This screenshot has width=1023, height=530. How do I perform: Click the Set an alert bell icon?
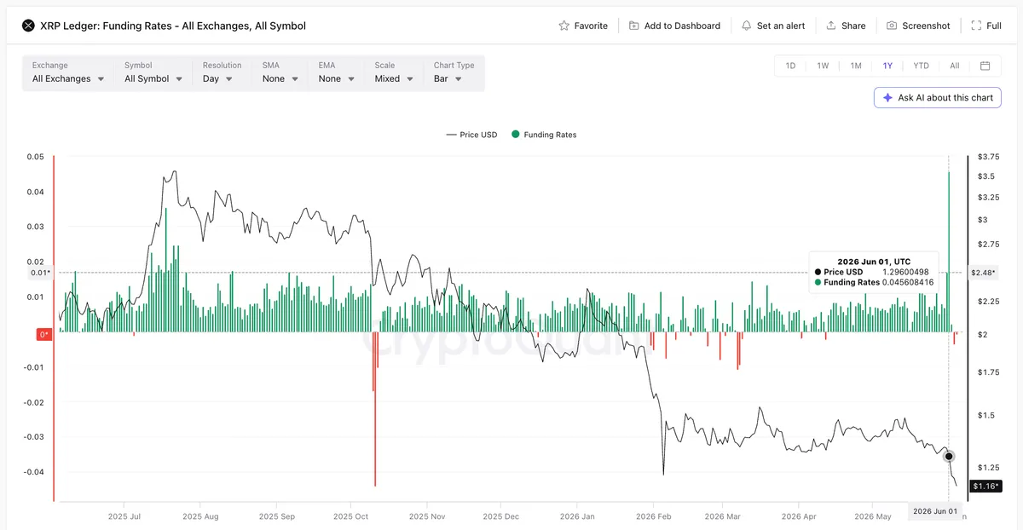(x=747, y=26)
